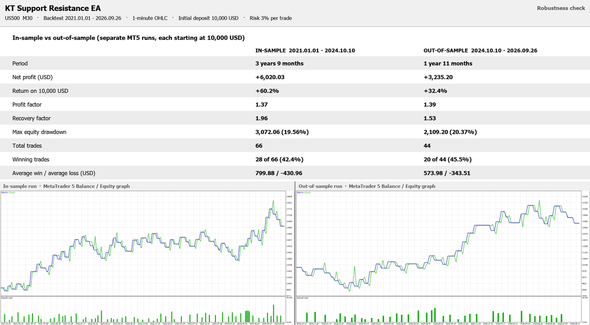The image size is (590, 325).
Task: Click the 'In-sample vs out-of-sample' section heading
Action: pos(128,38)
